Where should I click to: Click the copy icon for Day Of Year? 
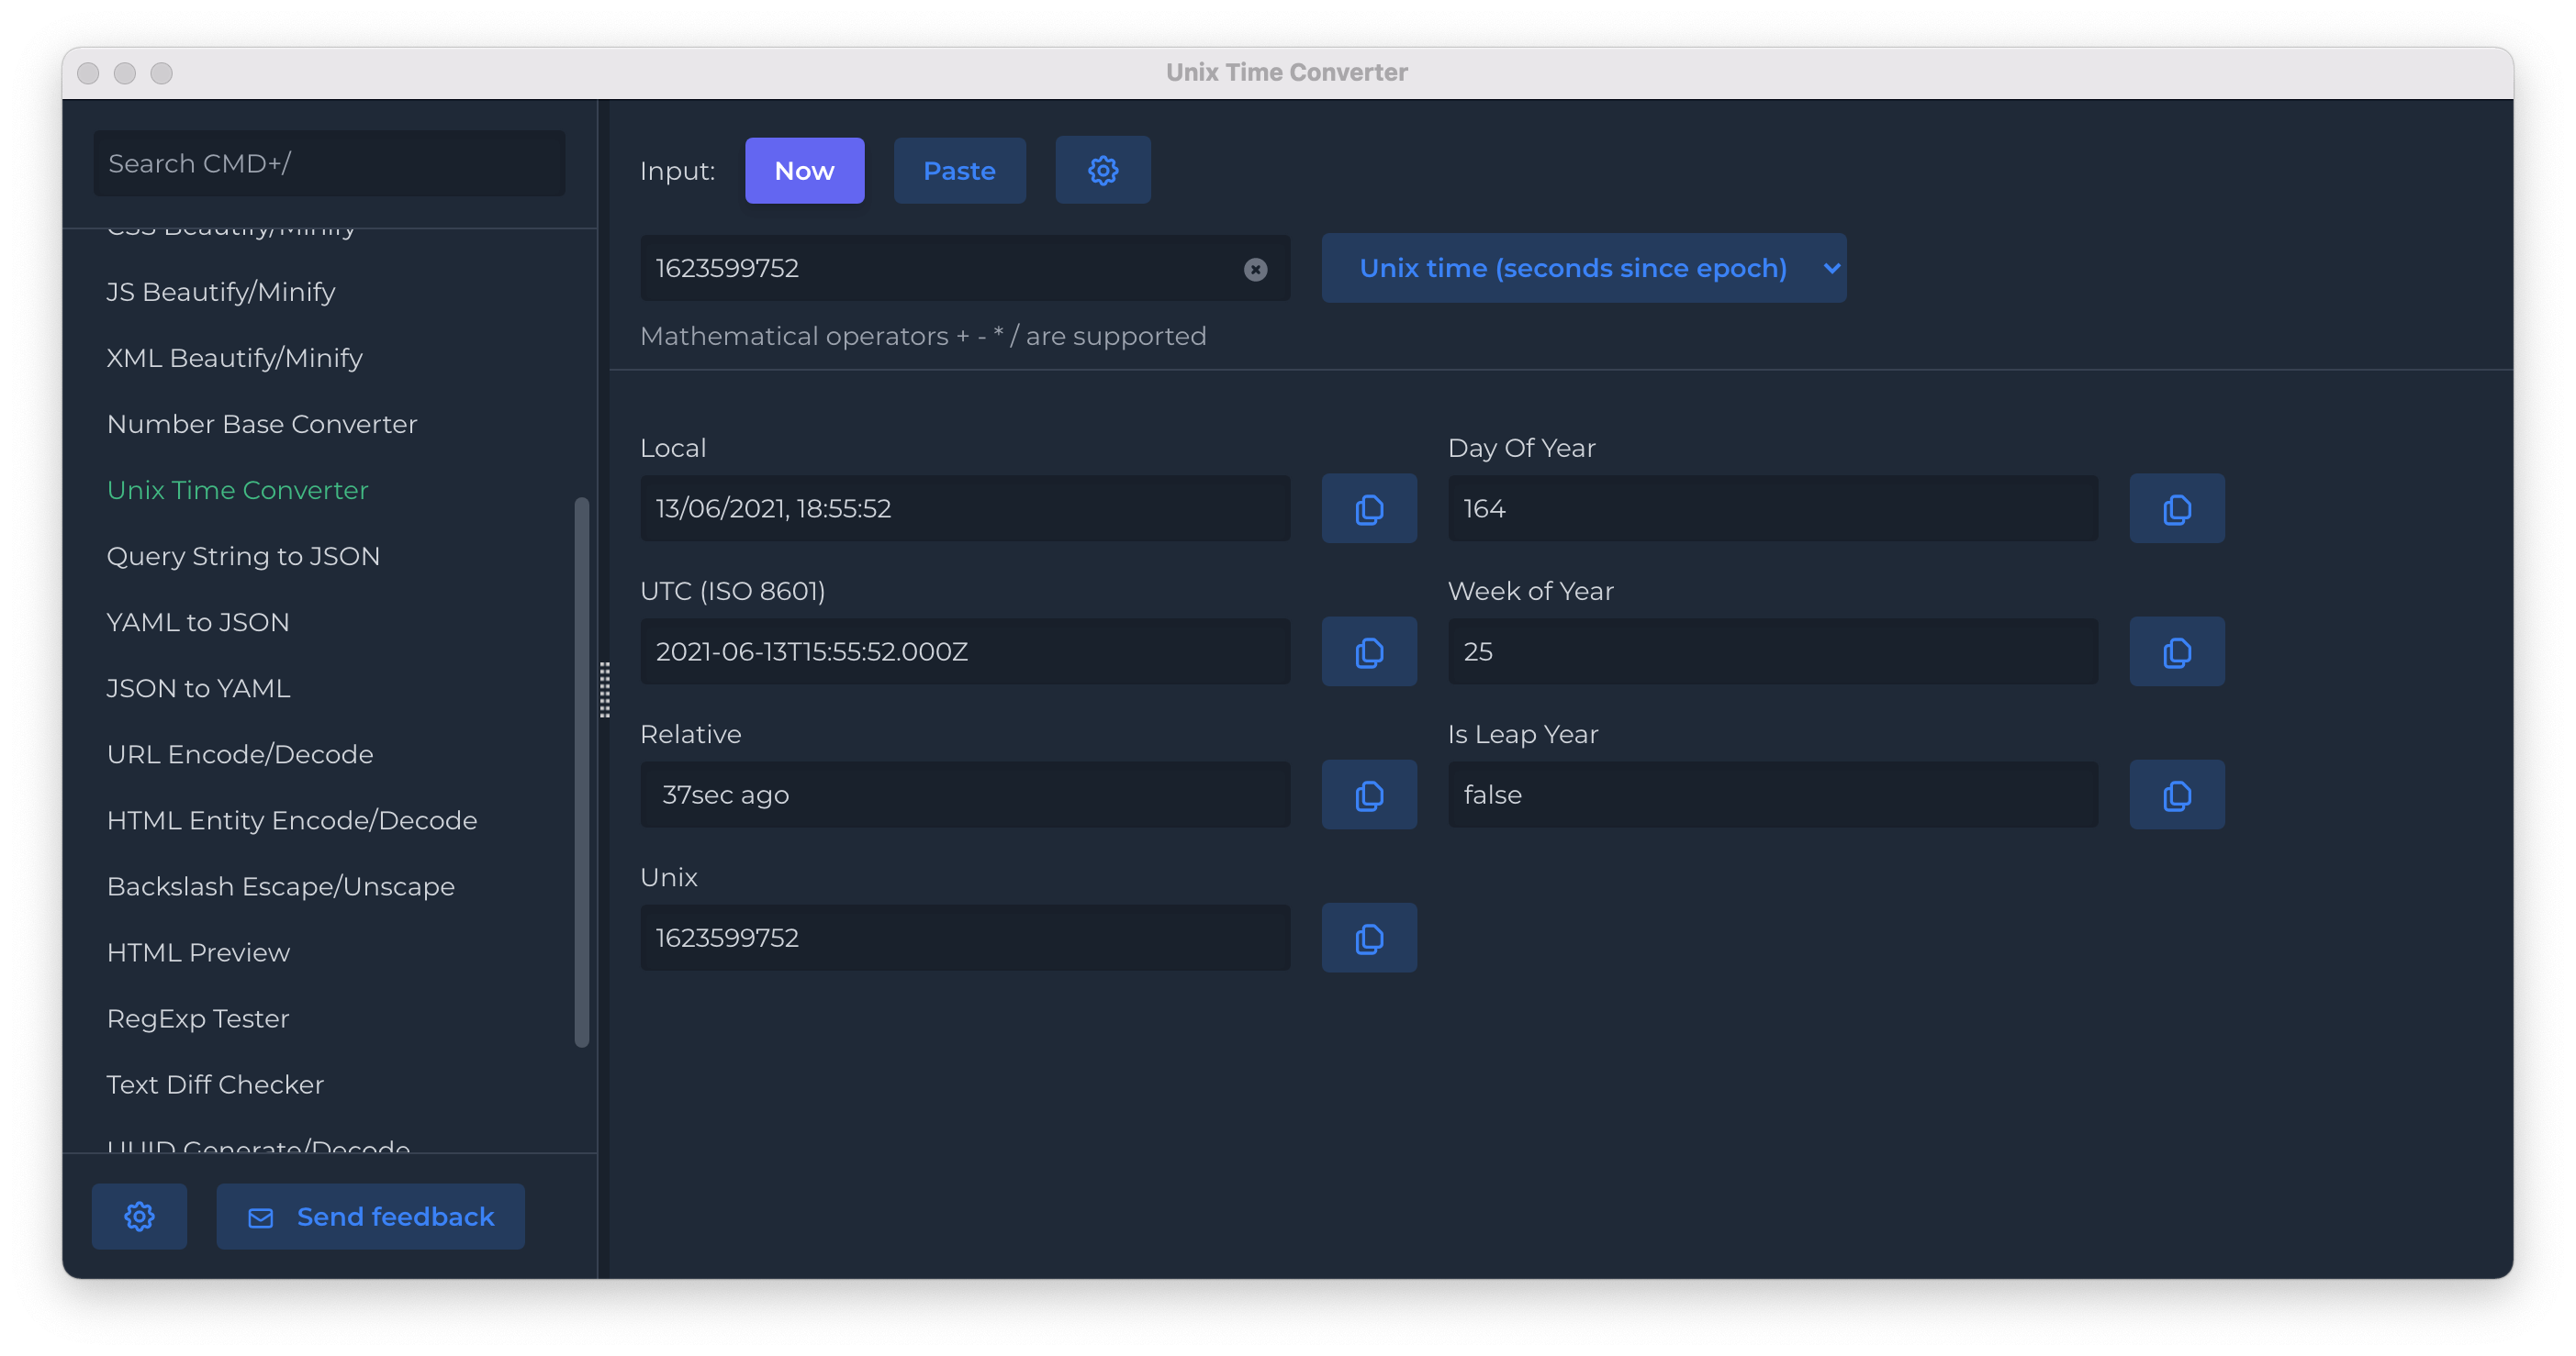[2178, 509]
